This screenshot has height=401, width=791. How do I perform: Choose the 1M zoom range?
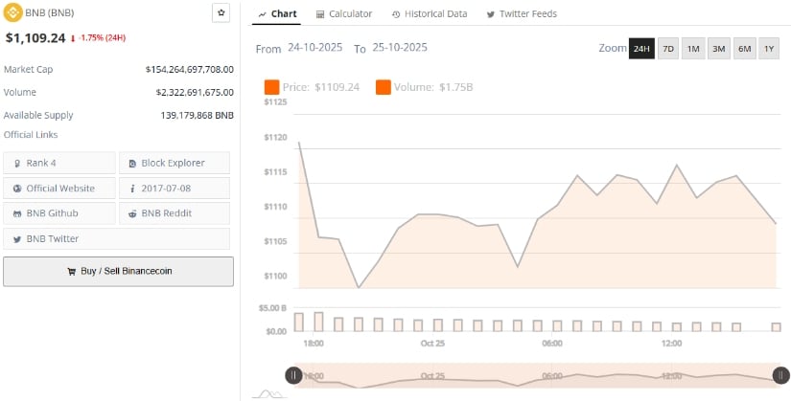(692, 49)
